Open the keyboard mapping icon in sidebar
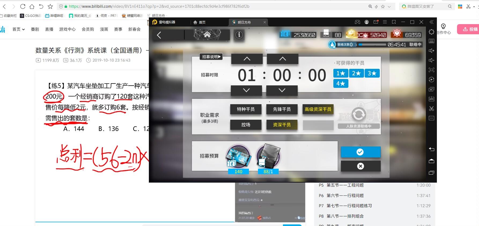Viewport: 479px width, 226px height. pos(431,41)
